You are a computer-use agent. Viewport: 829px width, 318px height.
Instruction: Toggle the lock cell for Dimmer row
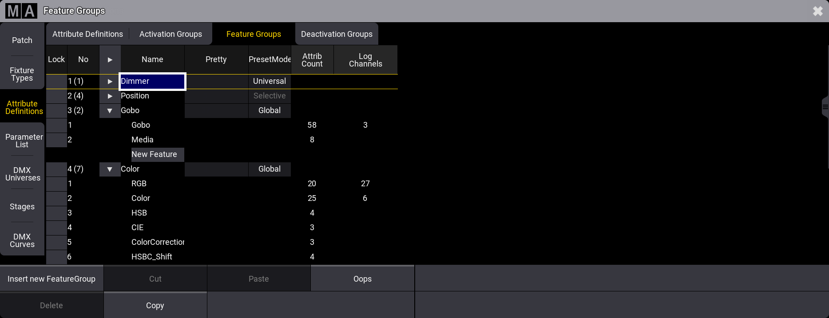click(56, 81)
